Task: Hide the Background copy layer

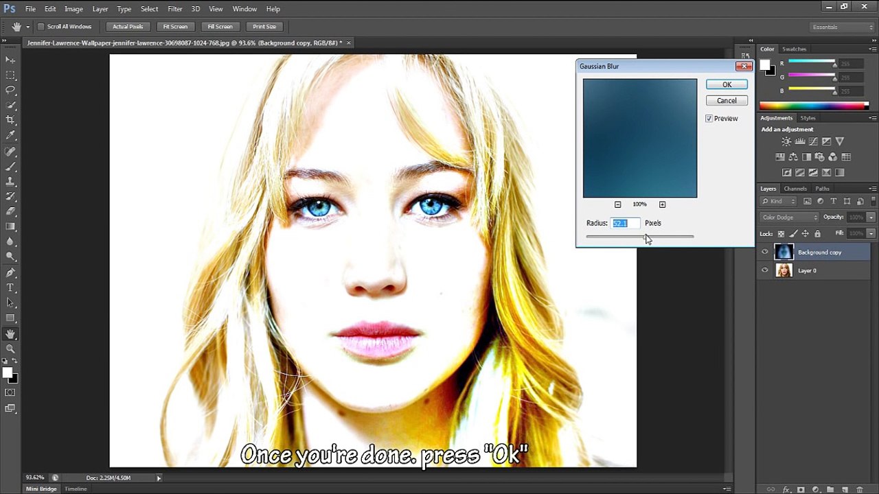Action: pos(765,252)
